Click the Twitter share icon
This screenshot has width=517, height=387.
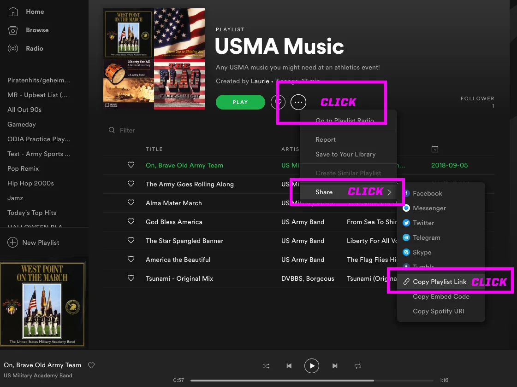pos(406,223)
